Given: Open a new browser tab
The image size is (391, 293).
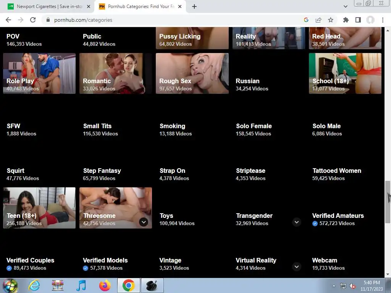Looking at the screenshot, I should pyautogui.click(x=194, y=6).
